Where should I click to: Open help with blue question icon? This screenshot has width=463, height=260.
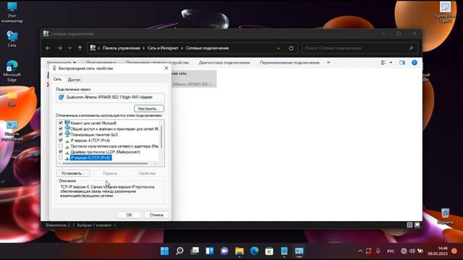[415, 63]
